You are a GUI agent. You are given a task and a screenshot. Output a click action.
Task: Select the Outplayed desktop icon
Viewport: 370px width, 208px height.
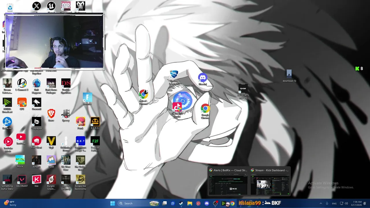[x=36, y=123]
